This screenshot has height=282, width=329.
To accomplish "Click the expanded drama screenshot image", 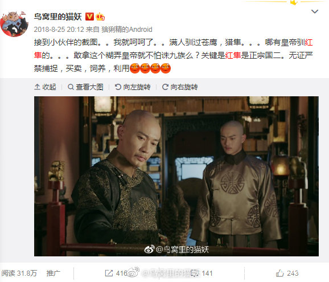I will 176,176.
